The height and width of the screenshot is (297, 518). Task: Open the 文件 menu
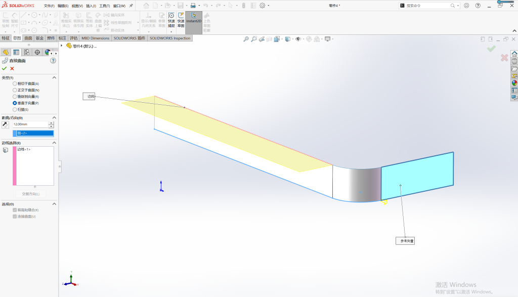click(x=49, y=6)
